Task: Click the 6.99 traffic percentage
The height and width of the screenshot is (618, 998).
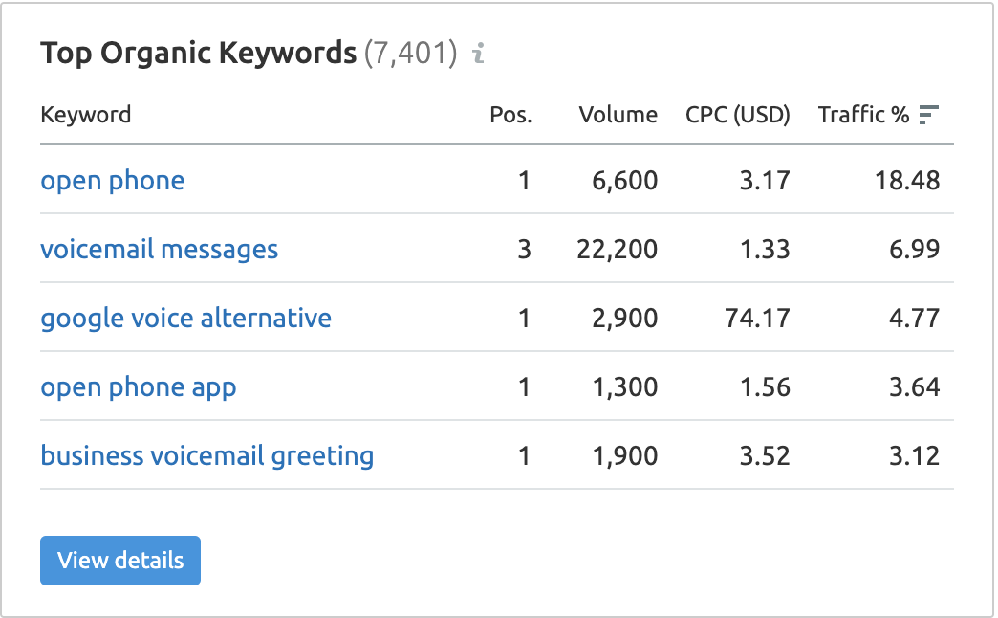Action: tap(915, 249)
